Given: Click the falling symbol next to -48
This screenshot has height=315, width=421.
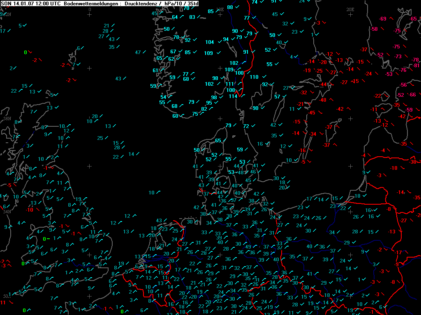Looking at the screenshot, I should [332, 100].
